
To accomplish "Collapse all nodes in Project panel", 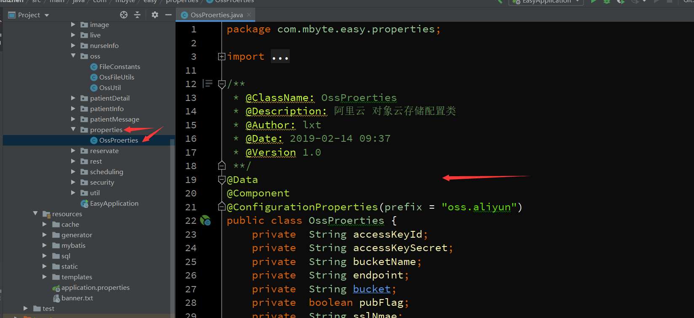I will [x=137, y=15].
